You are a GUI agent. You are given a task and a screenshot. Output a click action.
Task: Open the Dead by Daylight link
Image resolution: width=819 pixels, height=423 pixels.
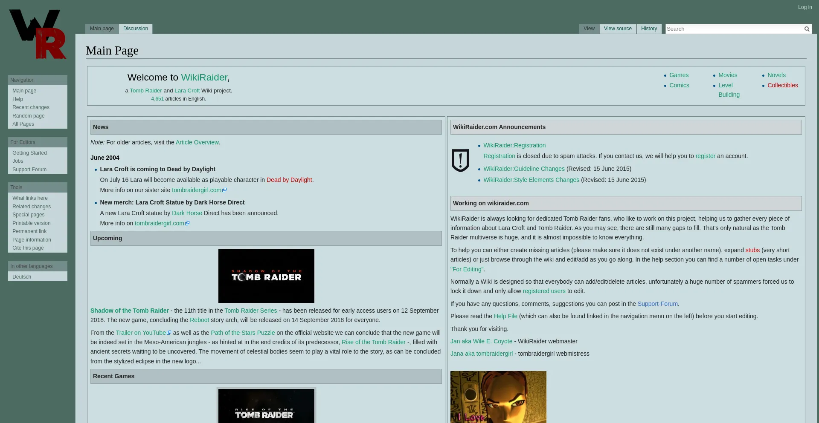click(x=289, y=180)
